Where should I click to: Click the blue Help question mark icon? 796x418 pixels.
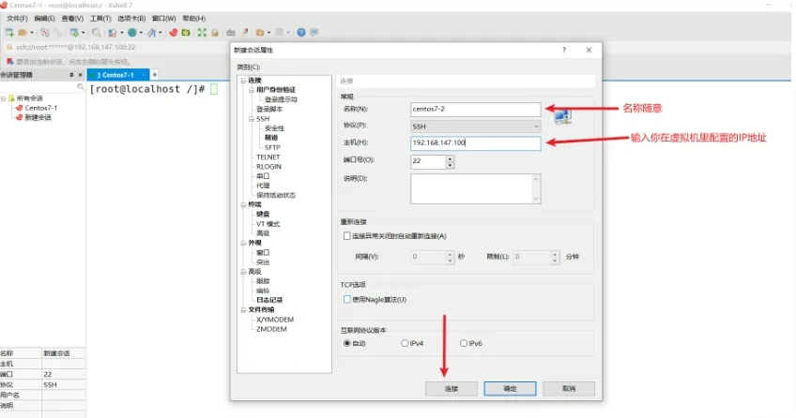pos(301,33)
